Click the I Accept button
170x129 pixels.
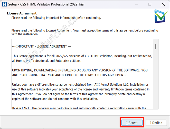coord(132,123)
